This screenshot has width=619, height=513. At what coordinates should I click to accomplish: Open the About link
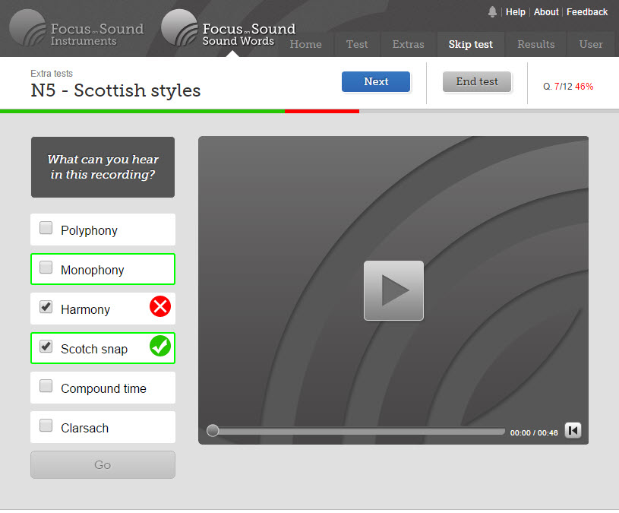[x=546, y=12]
